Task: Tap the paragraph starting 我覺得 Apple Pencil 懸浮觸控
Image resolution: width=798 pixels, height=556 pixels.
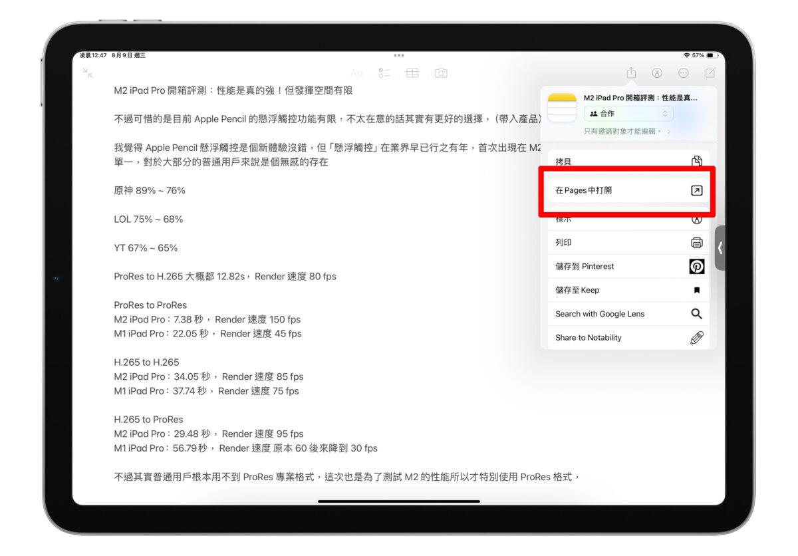Action: pyautogui.click(x=327, y=154)
